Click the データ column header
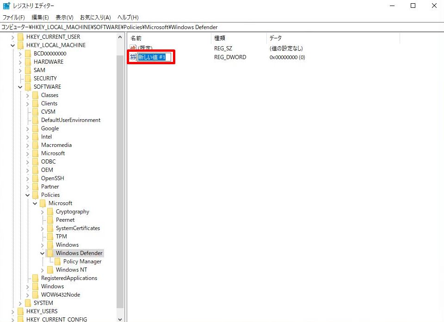The image size is (444, 322). tap(333, 38)
